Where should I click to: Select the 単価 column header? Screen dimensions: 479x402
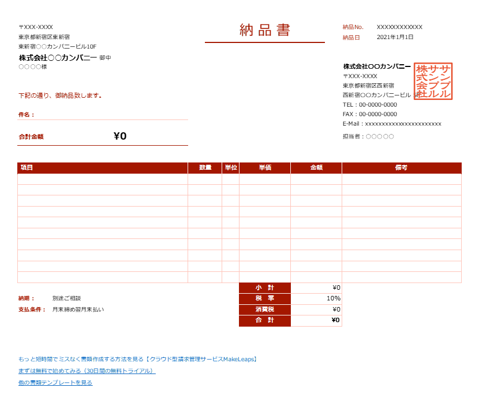(265, 167)
